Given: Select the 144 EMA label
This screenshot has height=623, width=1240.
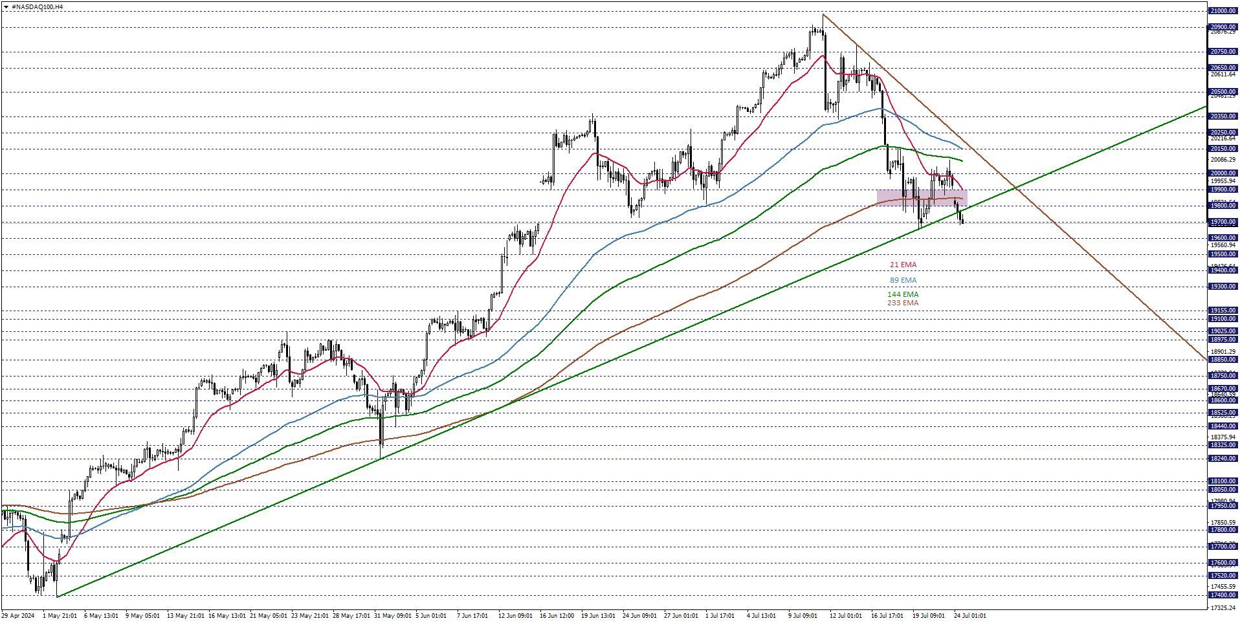Looking at the screenshot, I should 903,294.
